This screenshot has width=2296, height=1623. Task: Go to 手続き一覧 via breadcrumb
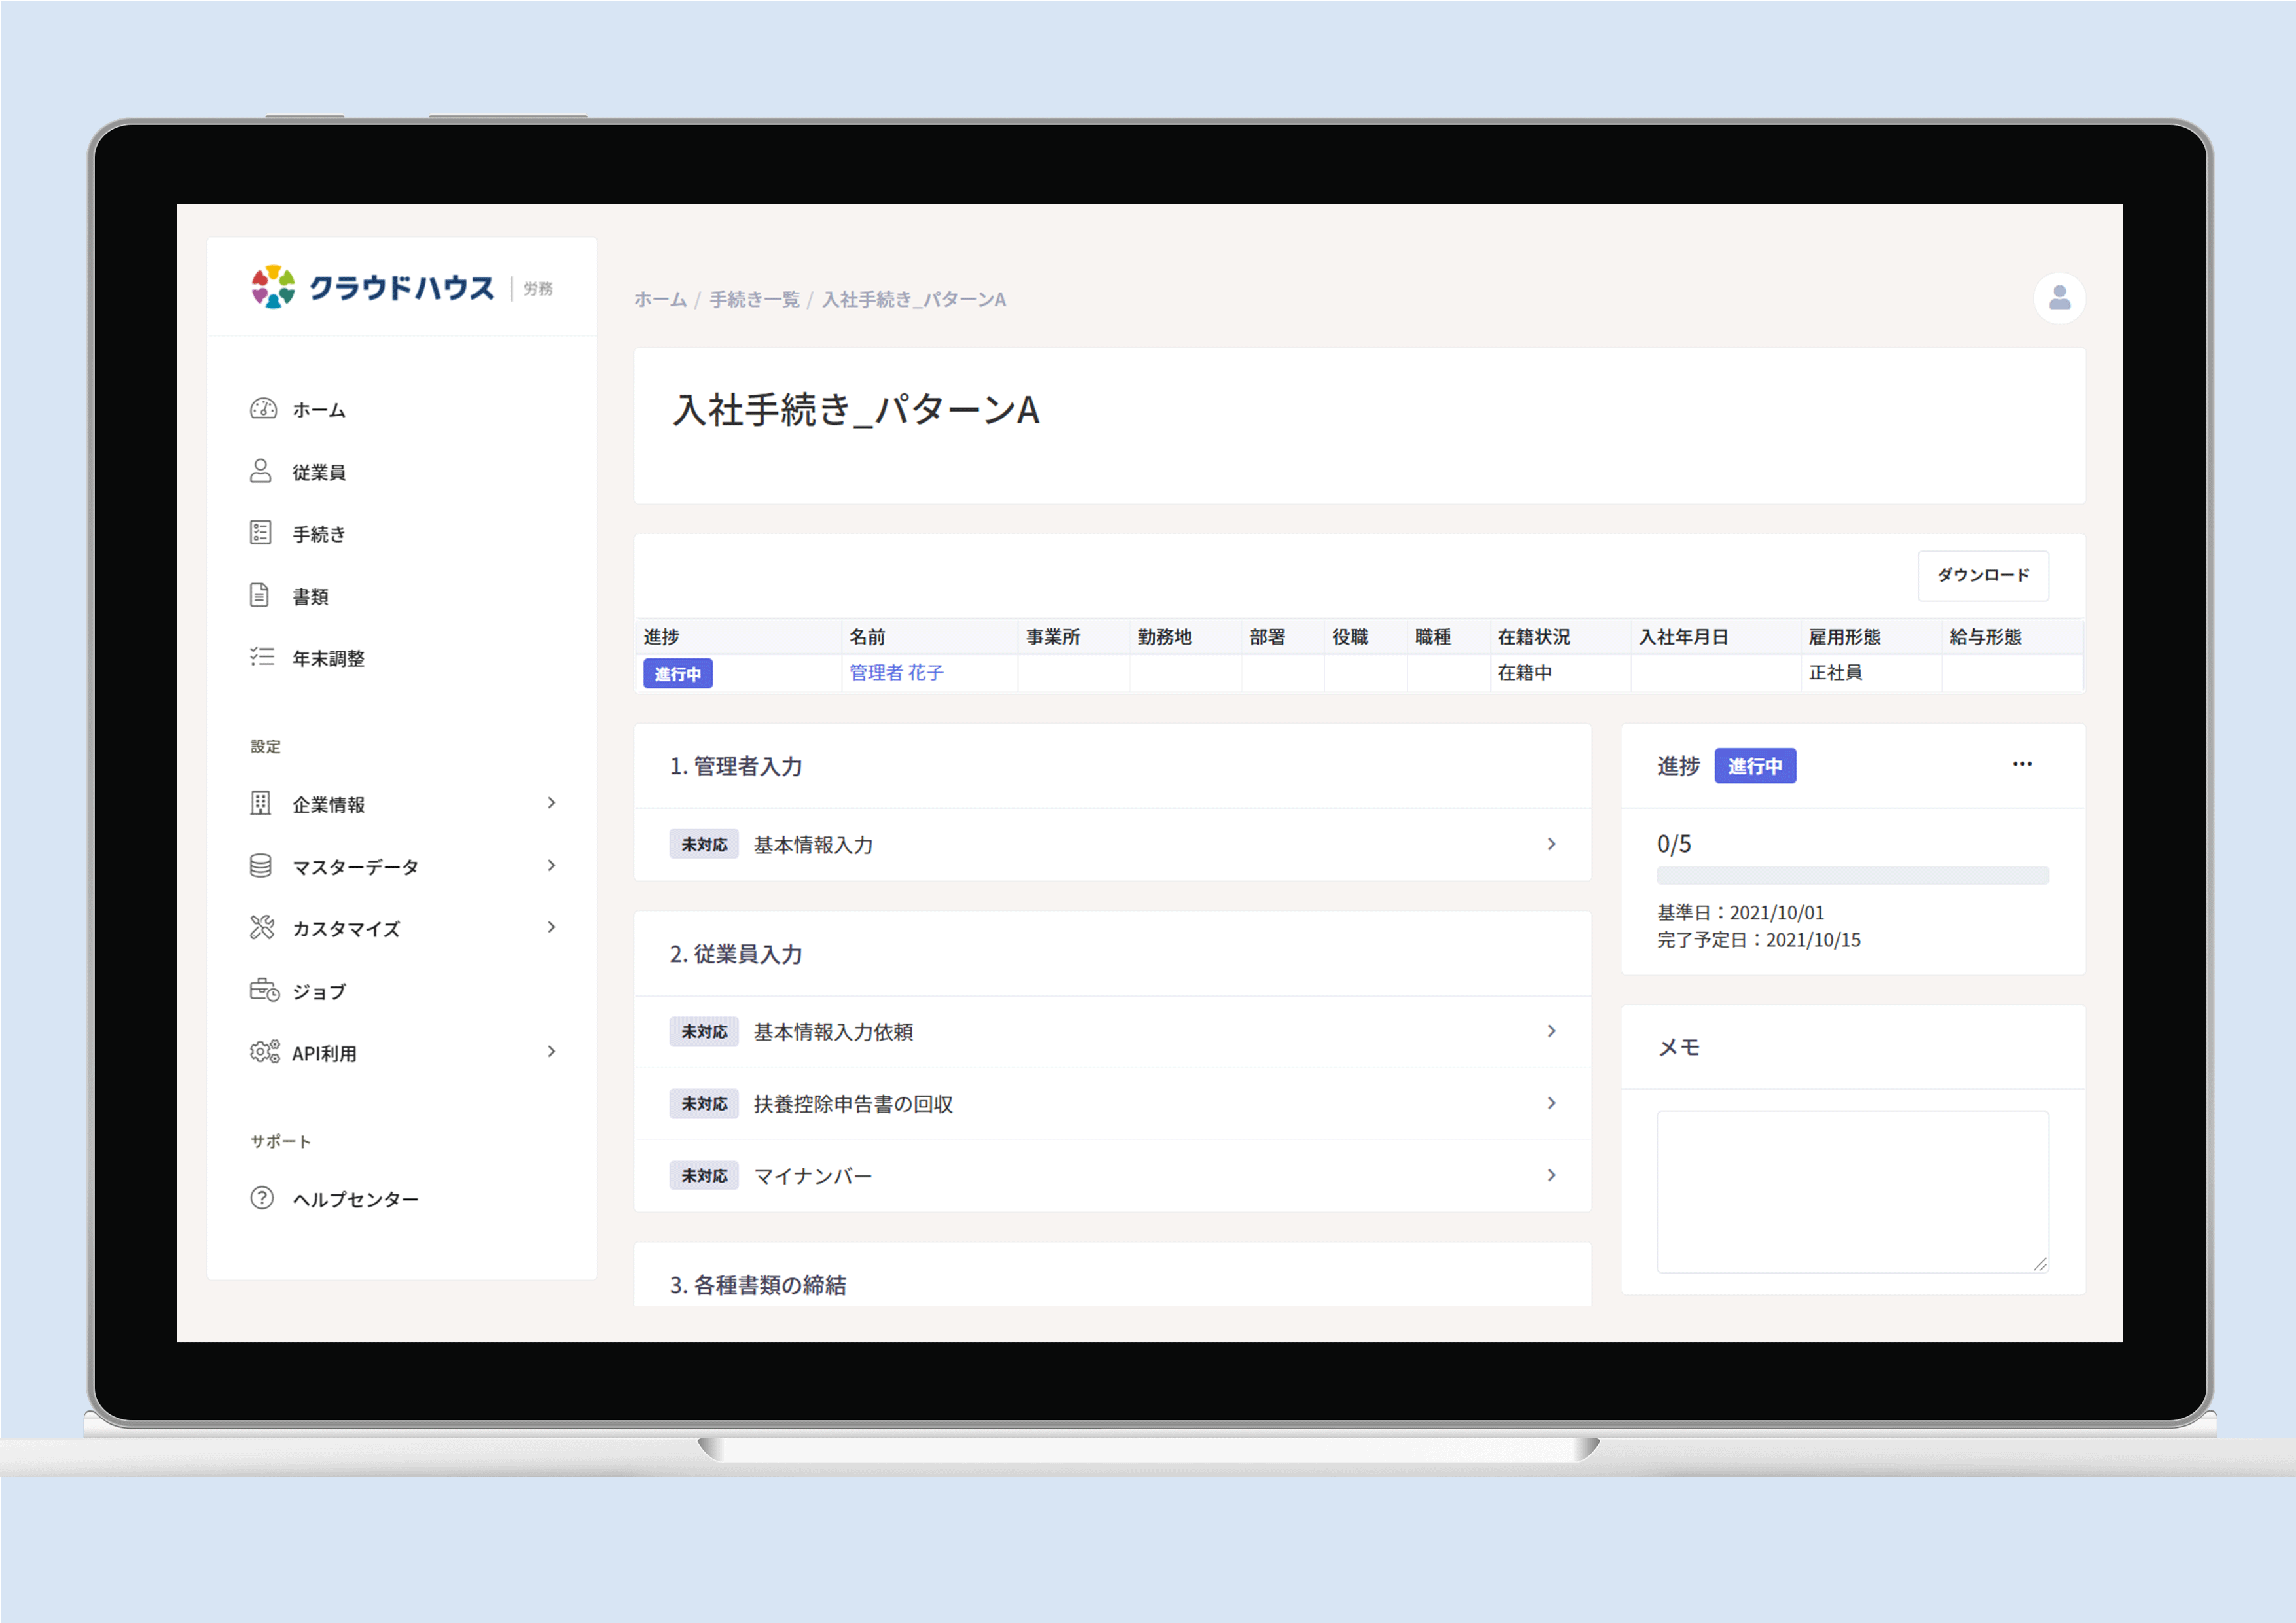pos(754,298)
